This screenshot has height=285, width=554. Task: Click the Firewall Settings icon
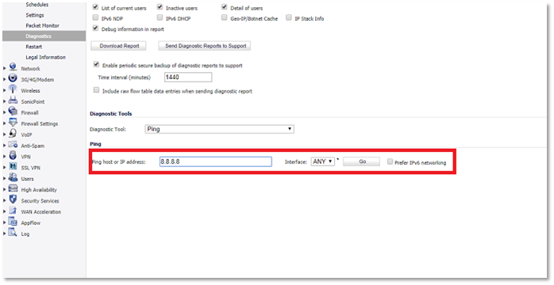click(13, 122)
